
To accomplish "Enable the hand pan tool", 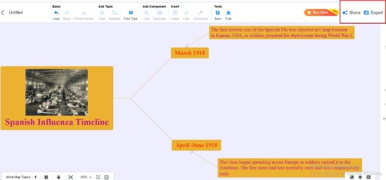I will pos(58,177).
